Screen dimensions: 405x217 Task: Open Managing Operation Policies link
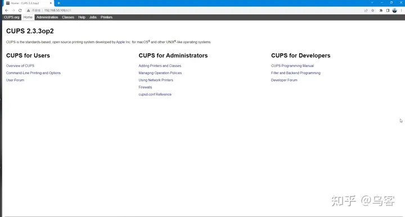[160, 73]
